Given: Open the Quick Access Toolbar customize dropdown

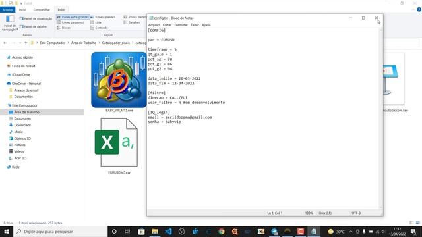Looking at the screenshot, I should coord(21,3).
